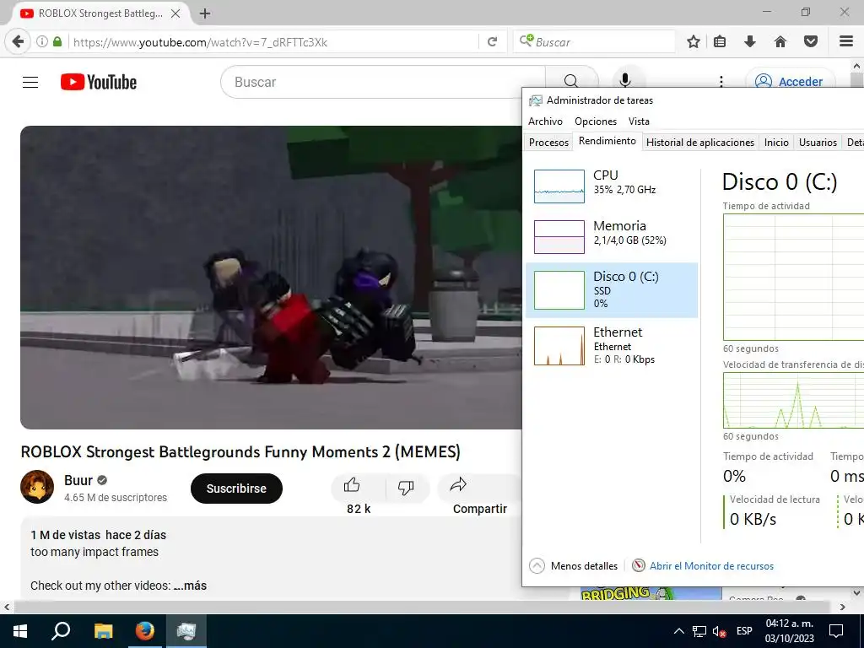This screenshot has height=648, width=864.
Task: Bookmark this page with the star icon
Action: coord(694,42)
